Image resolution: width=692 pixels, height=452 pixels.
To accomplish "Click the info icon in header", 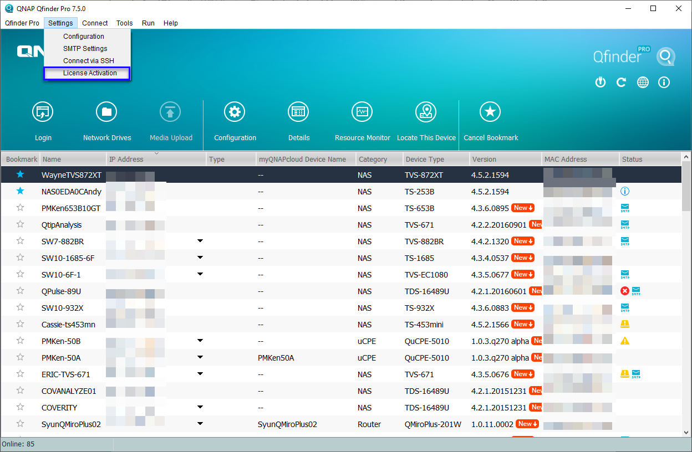I will pos(664,83).
